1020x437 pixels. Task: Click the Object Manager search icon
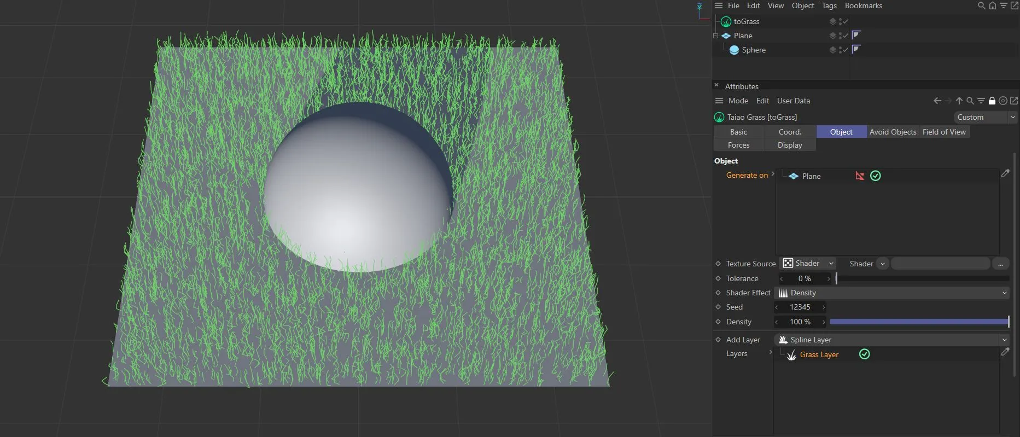point(982,5)
